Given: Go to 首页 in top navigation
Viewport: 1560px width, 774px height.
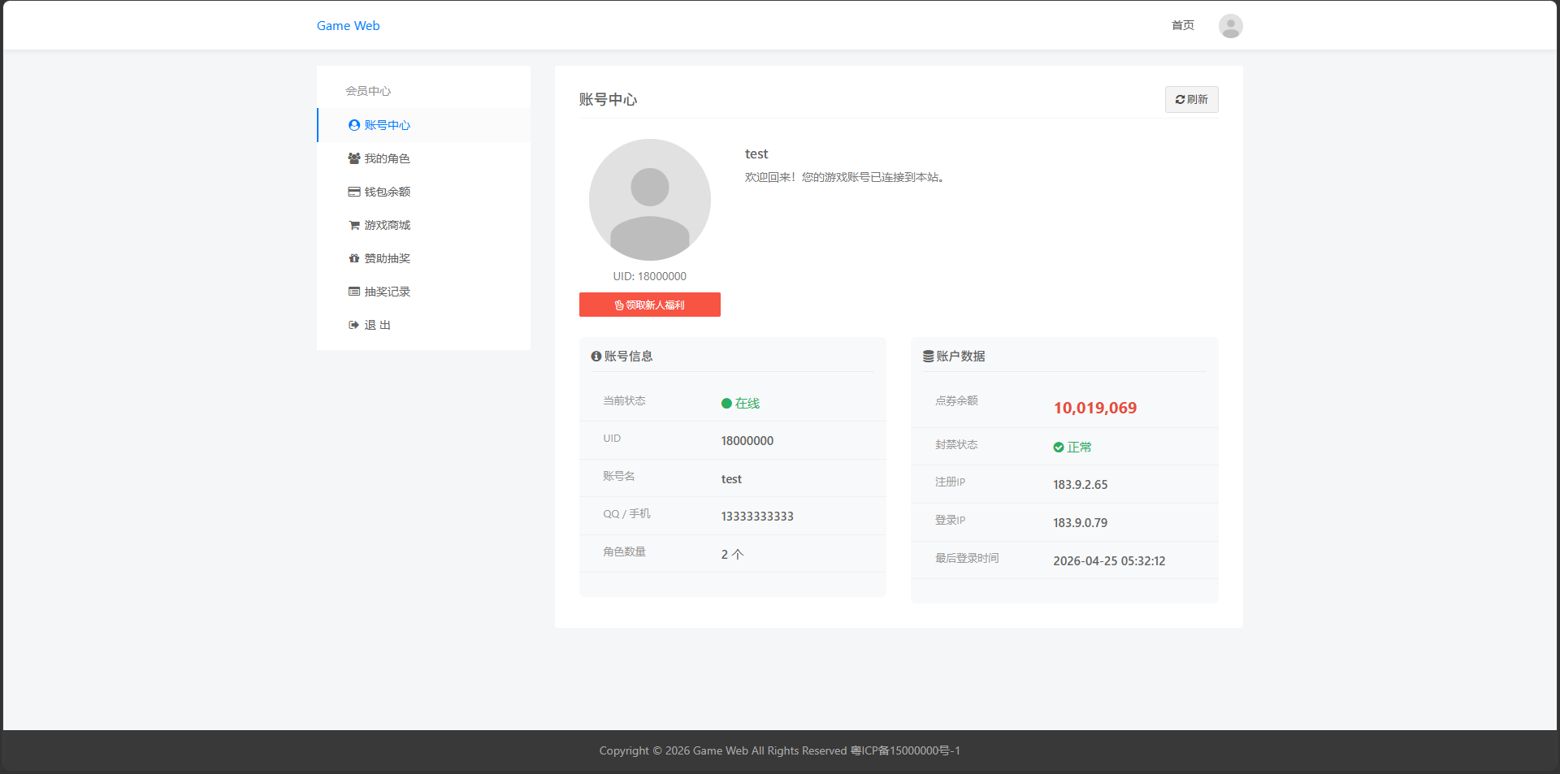Looking at the screenshot, I should 1182,26.
